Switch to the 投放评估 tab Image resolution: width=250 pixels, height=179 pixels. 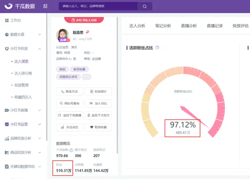click(x=241, y=26)
